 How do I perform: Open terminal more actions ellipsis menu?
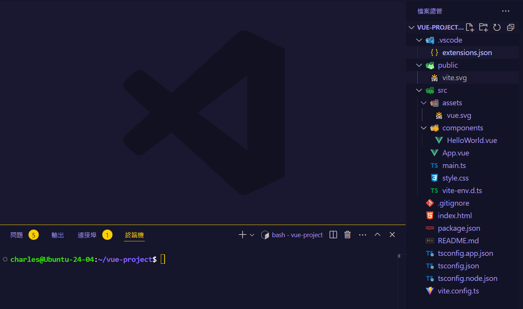[362, 235]
